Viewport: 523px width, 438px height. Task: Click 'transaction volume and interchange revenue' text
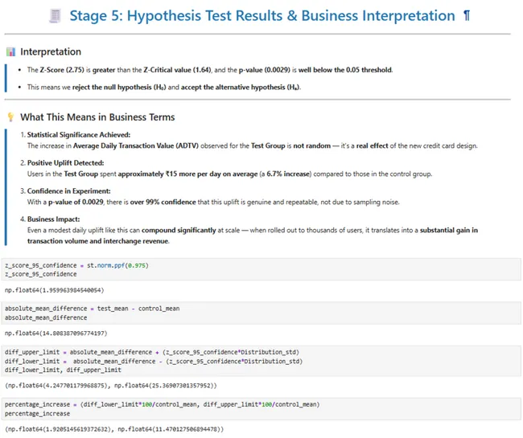[x=97, y=241]
